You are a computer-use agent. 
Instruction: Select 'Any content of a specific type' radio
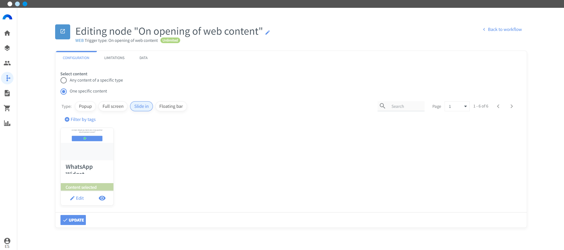pyautogui.click(x=64, y=80)
